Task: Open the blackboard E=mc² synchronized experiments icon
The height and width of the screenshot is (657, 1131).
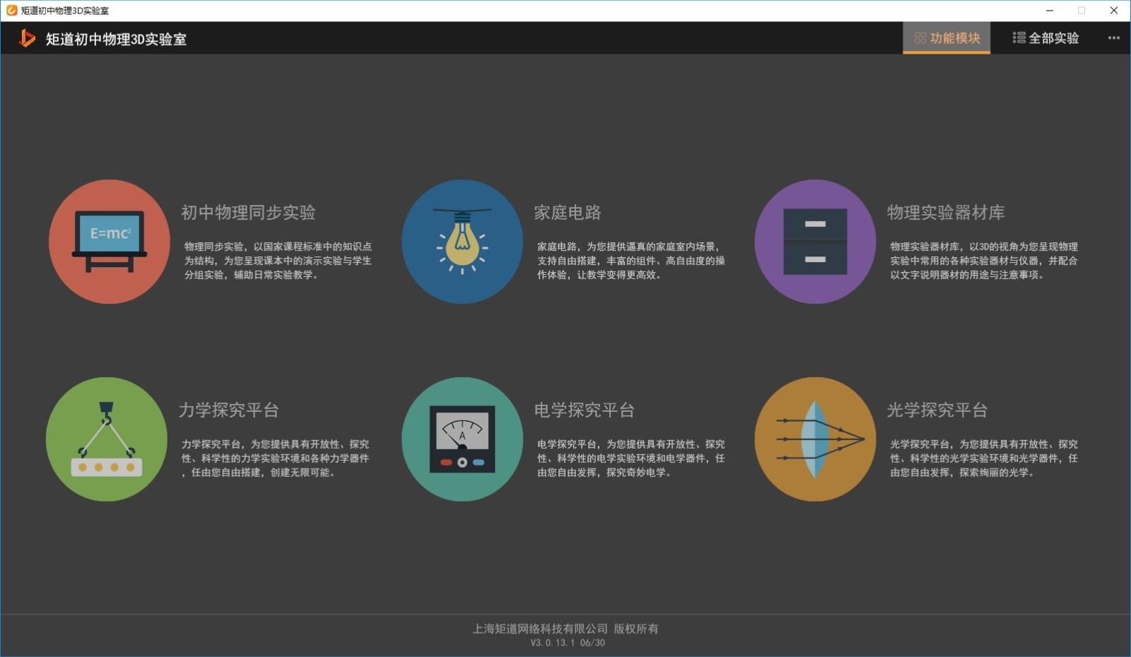Action: [110, 242]
